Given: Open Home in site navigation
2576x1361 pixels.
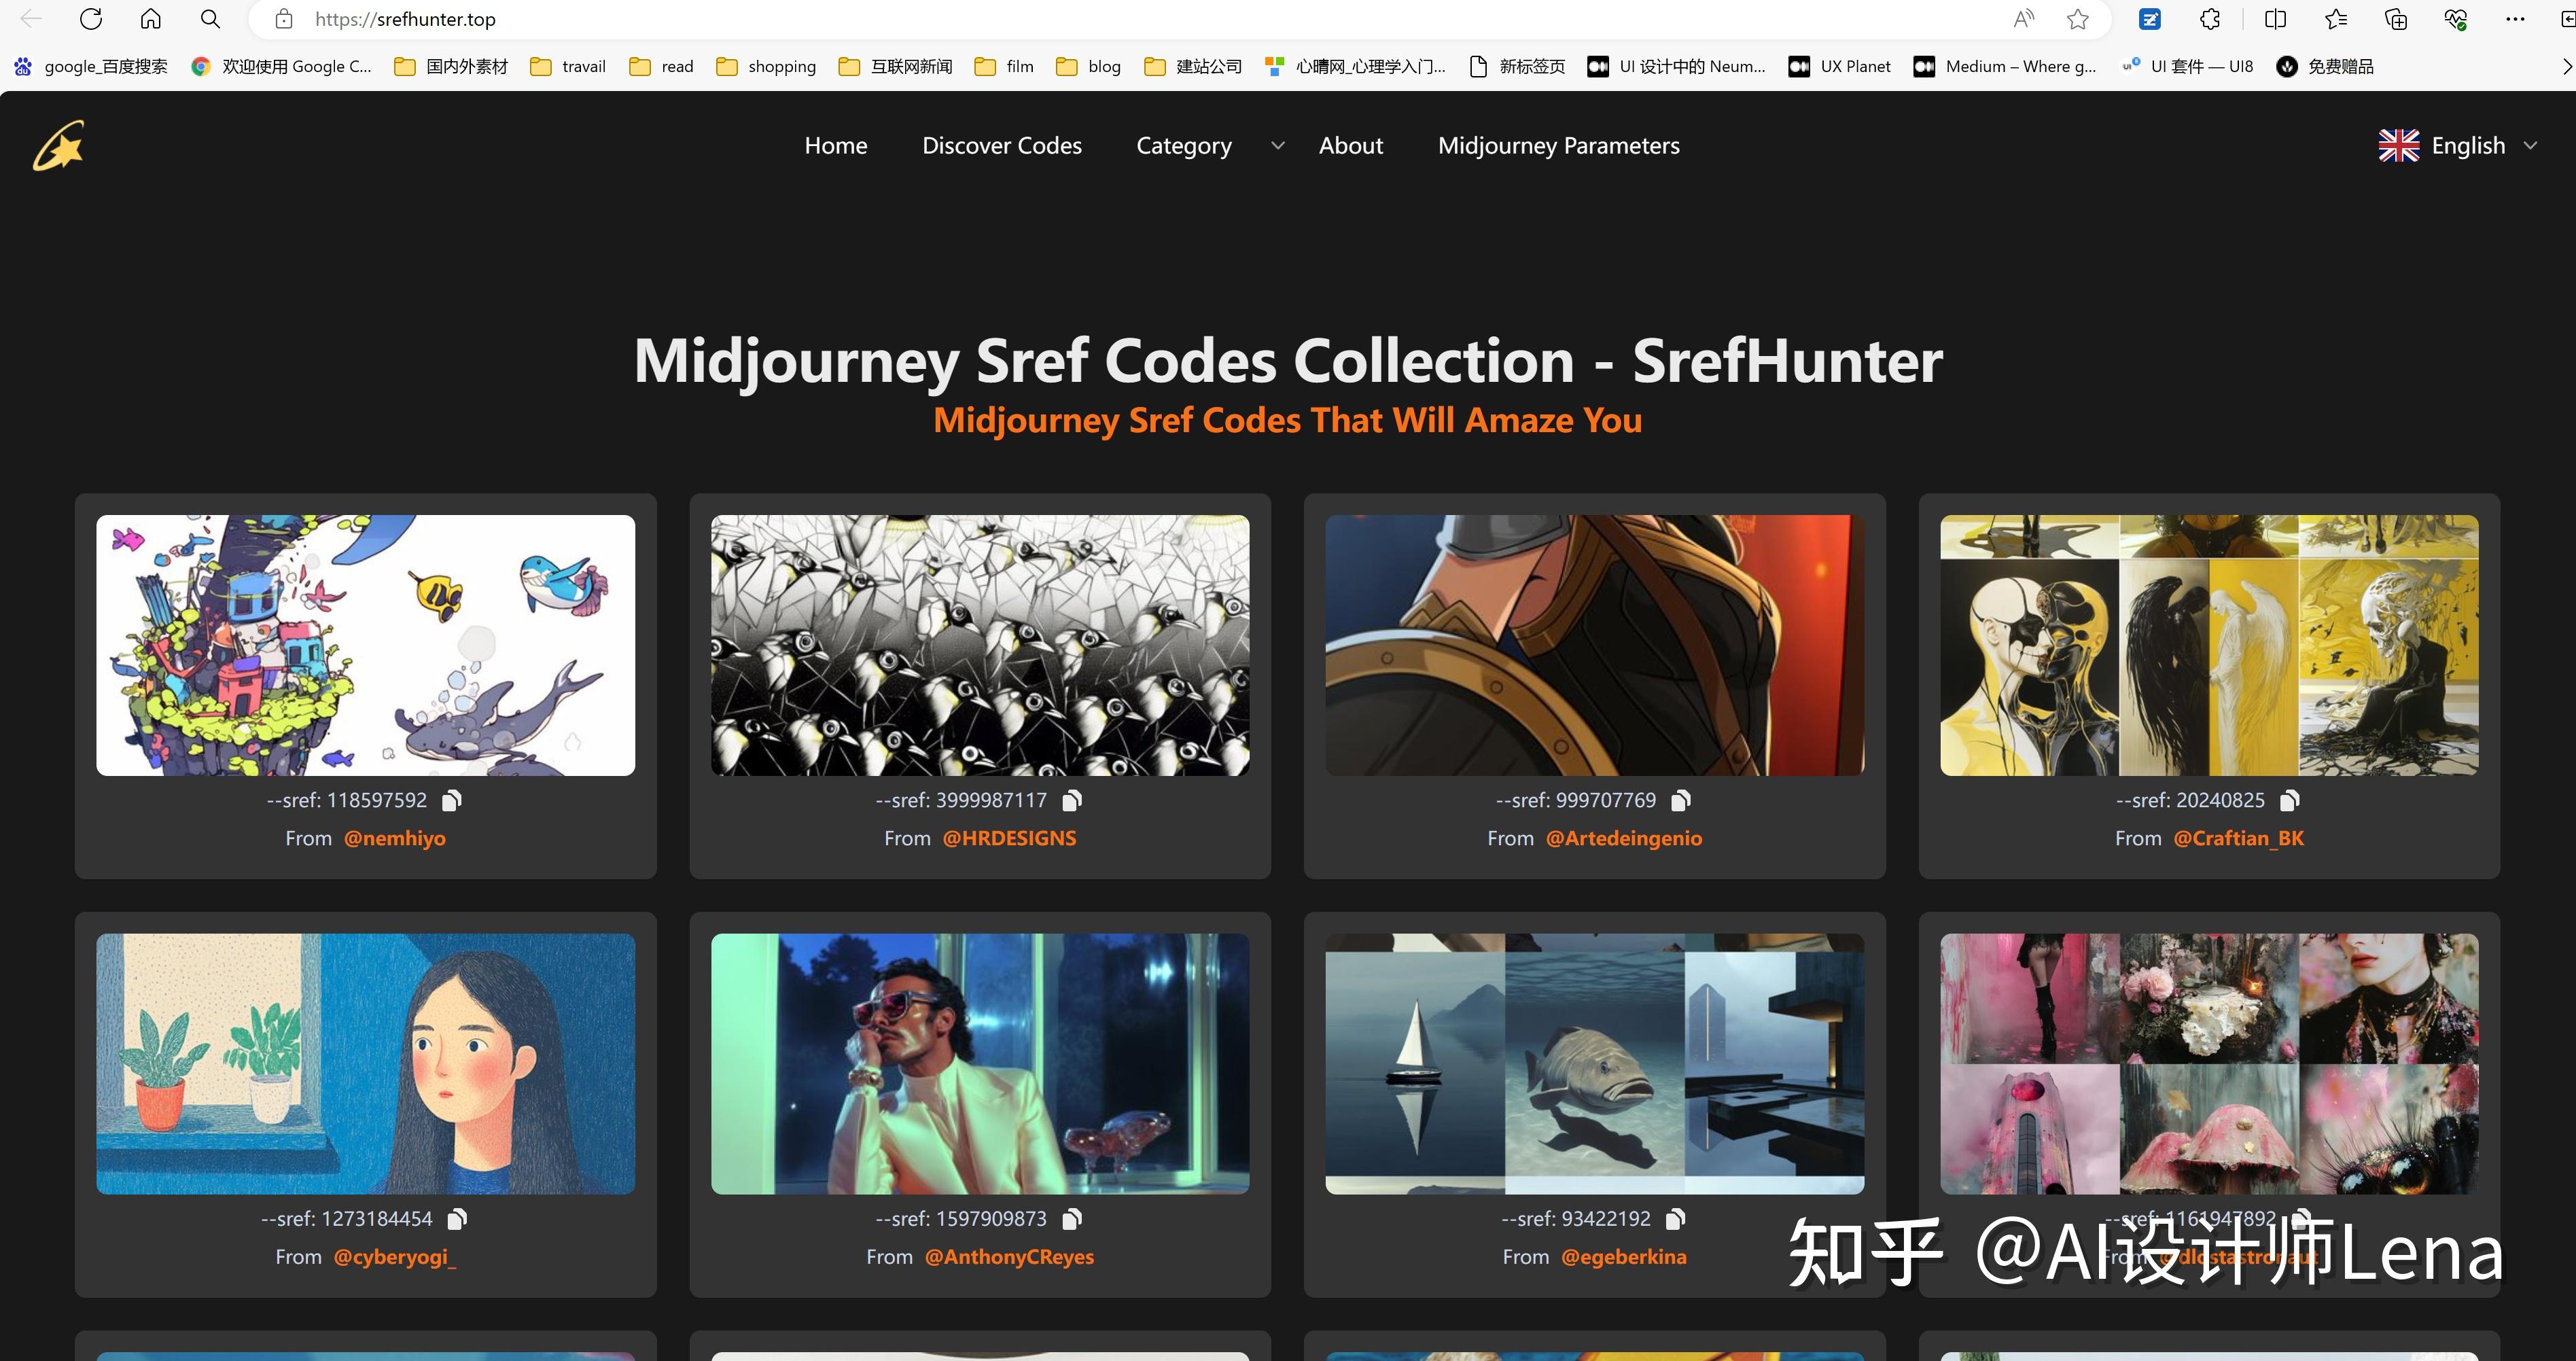Looking at the screenshot, I should click(836, 146).
